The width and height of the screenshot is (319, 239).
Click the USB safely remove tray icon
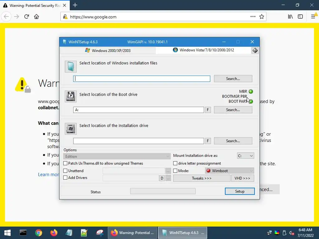click(284, 233)
